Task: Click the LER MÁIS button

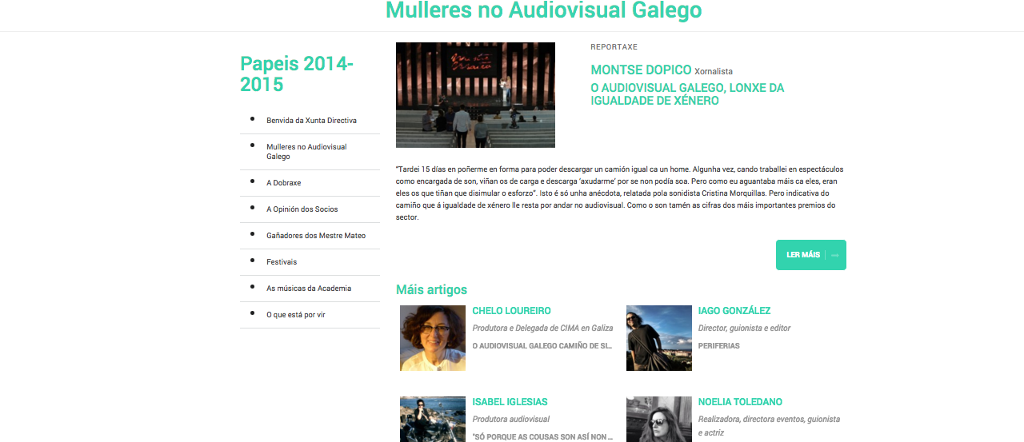Action: pos(810,255)
